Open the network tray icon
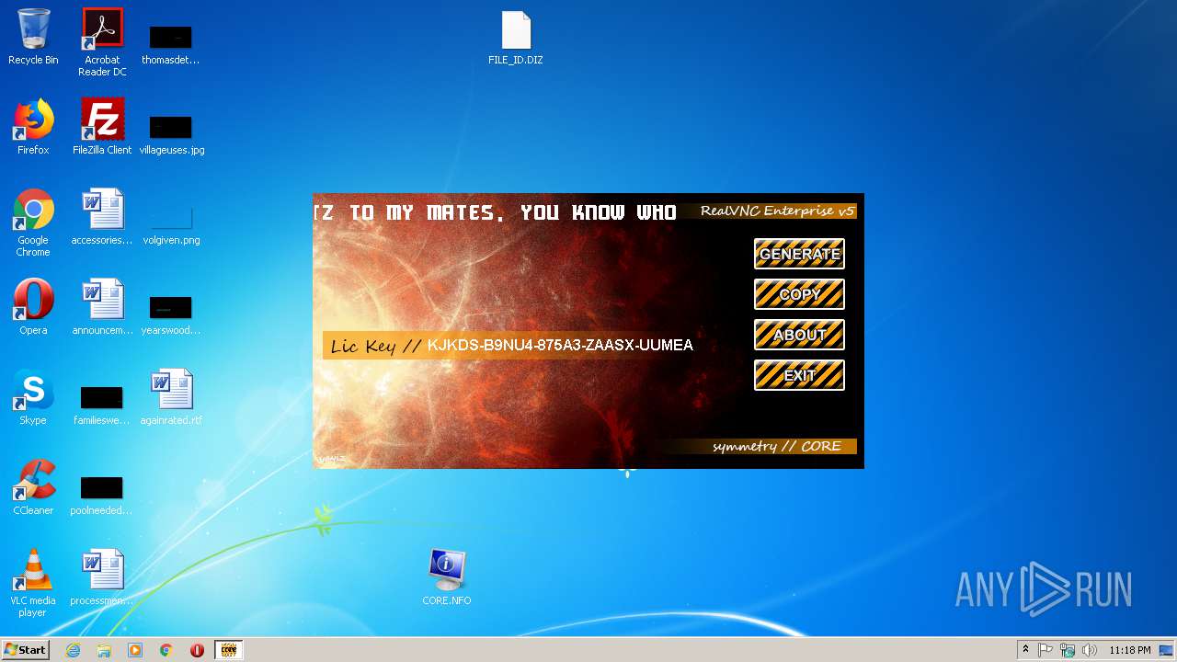This screenshot has width=1177, height=662. [x=1068, y=650]
